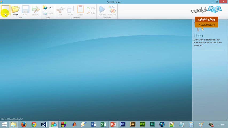Open Dreamweaver from the taskbar
This screenshot has height=128, width=228.
[142, 124]
